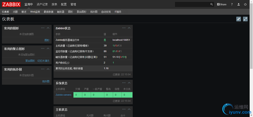Collapse the Zabbix状态 widget

pos(129,28)
